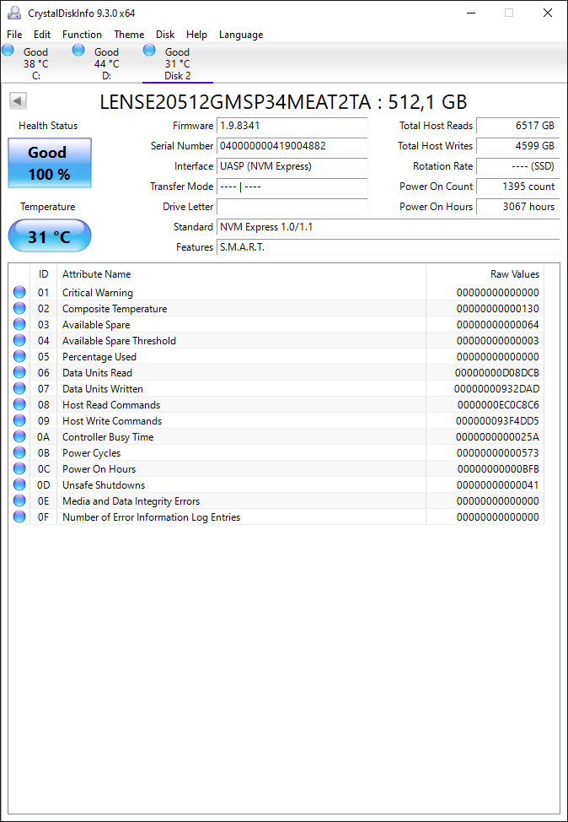Switch to the D: drive tab
Viewport: 568px width, 822px height.
(x=106, y=63)
